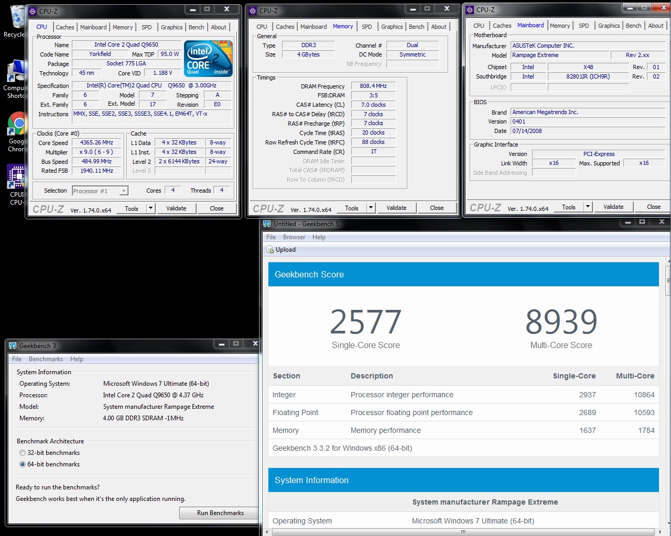Click Tools button in right CPU-Z window
Screen dimensions: 671x536
(569, 207)
